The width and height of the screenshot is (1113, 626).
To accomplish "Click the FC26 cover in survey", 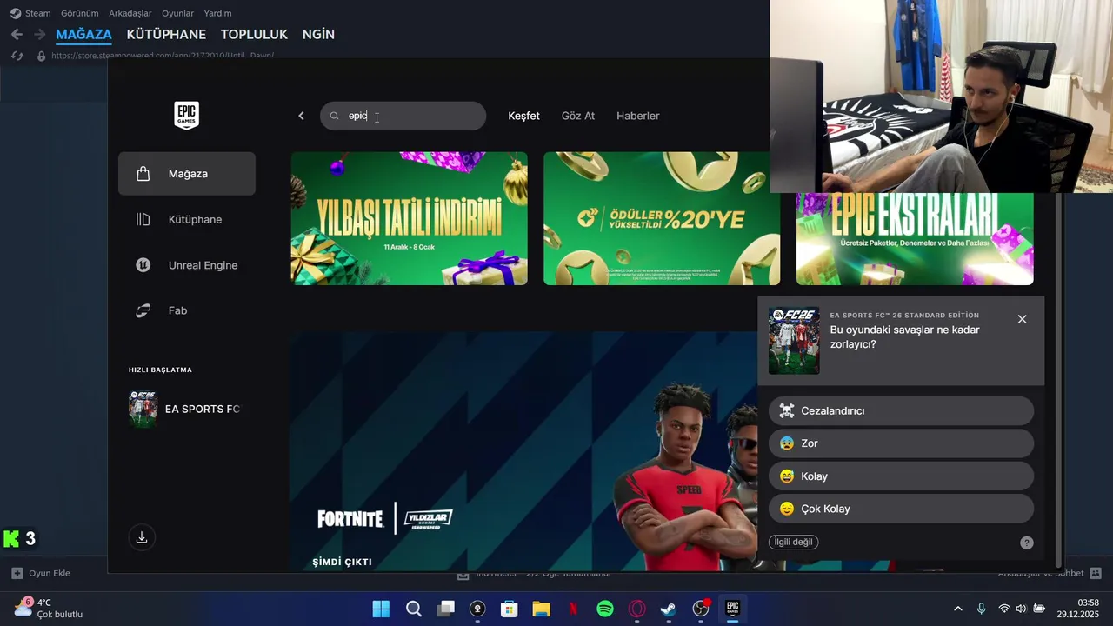I will (x=794, y=340).
